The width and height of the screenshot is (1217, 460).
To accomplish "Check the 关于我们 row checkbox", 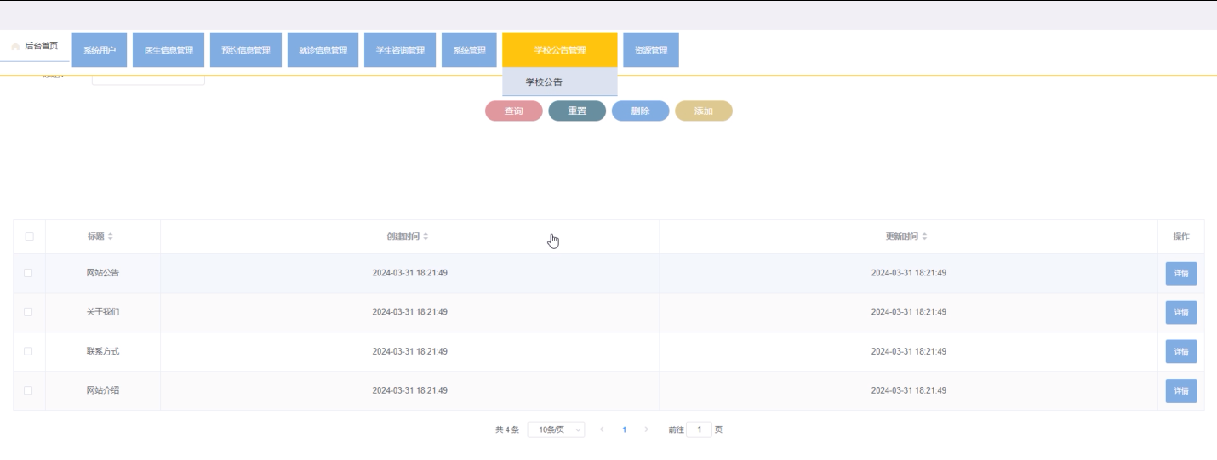I will pos(28,312).
